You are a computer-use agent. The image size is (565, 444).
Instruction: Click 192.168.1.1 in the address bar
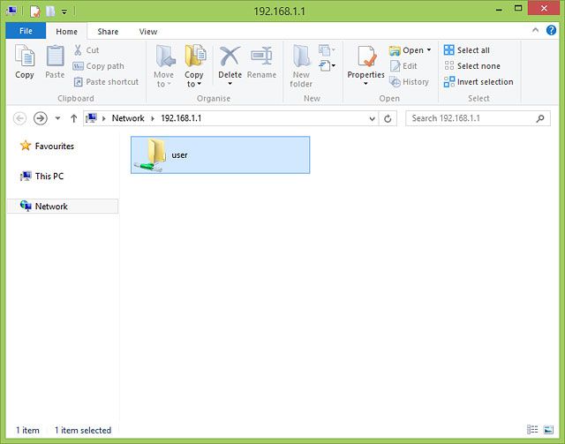[x=181, y=118]
